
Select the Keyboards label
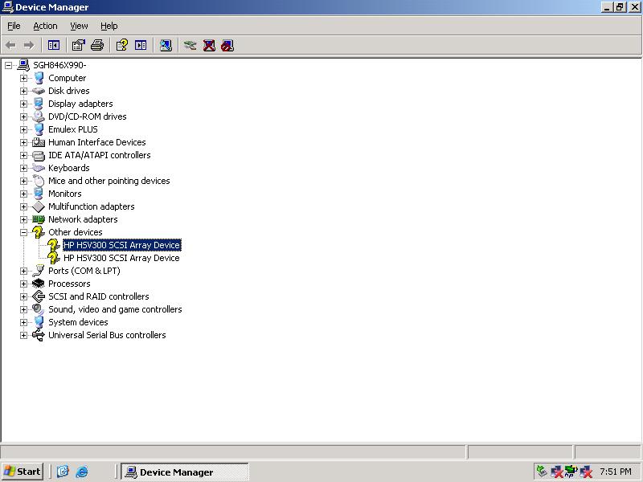click(69, 168)
